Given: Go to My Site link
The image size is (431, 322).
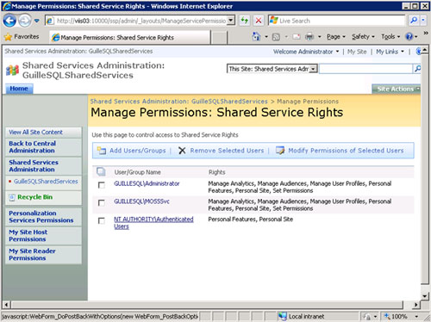Looking at the screenshot, I should [357, 52].
